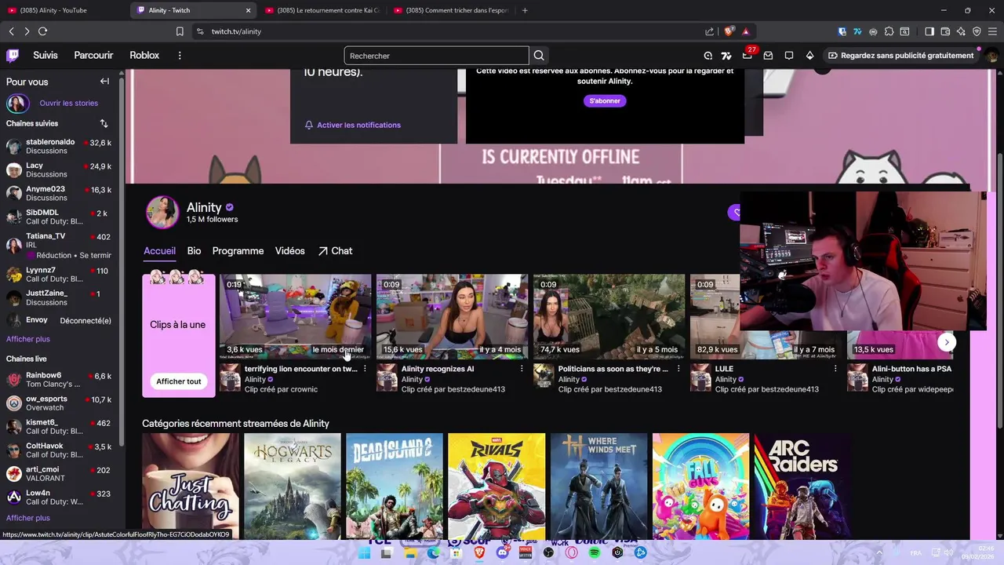The image size is (1004, 565).
Task: Expand Afficher plus under Chaînes suivies
Action: 28,339
